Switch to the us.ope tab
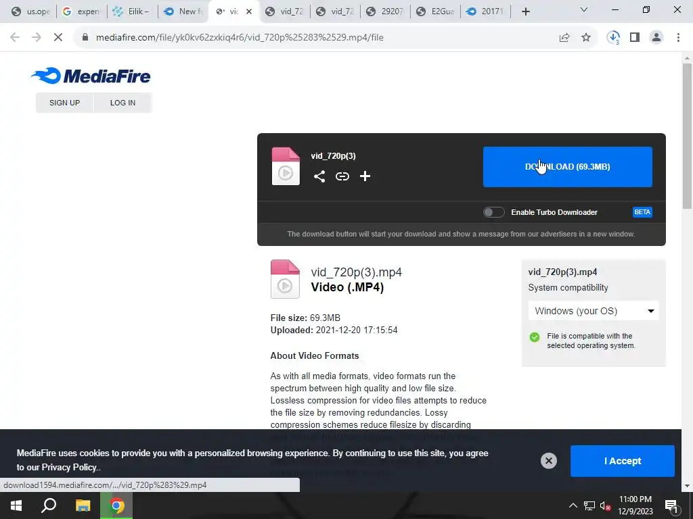 30,11
